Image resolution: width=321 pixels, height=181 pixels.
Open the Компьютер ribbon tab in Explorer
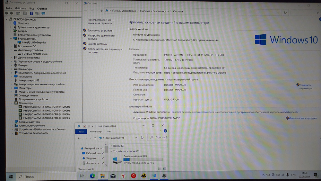96,131
